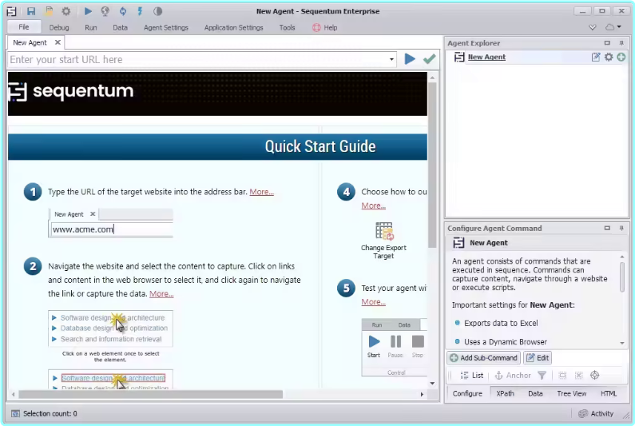Switch to the Tree View tab

[571, 393]
